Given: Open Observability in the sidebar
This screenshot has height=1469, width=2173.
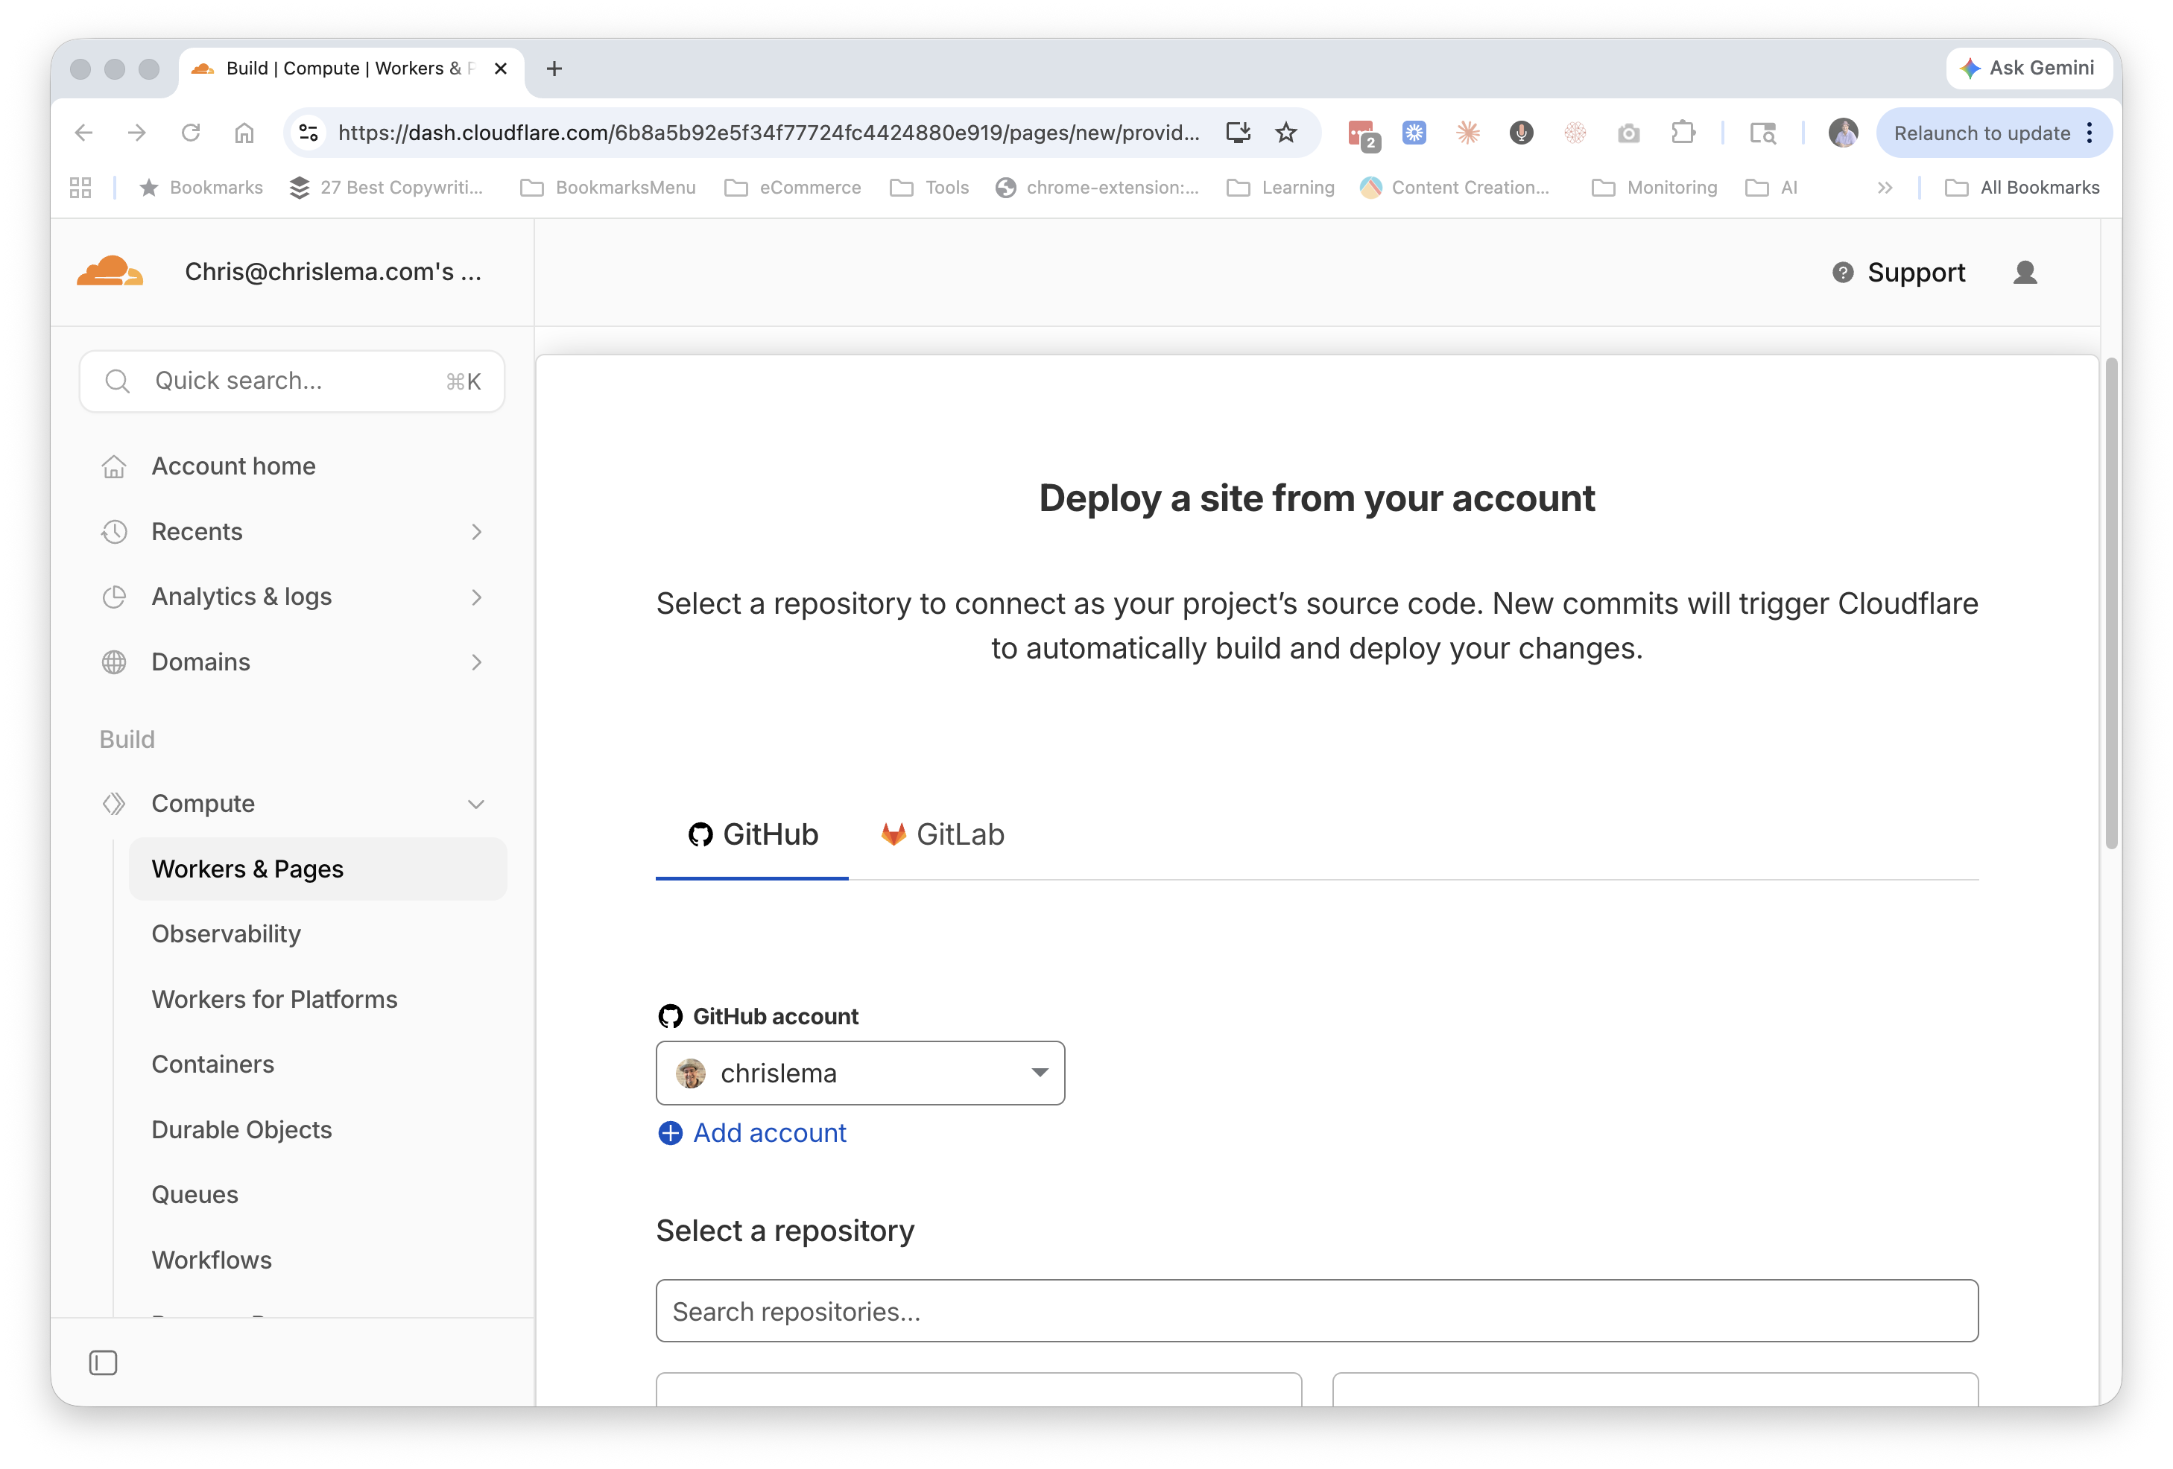Looking at the screenshot, I should click(x=227, y=933).
